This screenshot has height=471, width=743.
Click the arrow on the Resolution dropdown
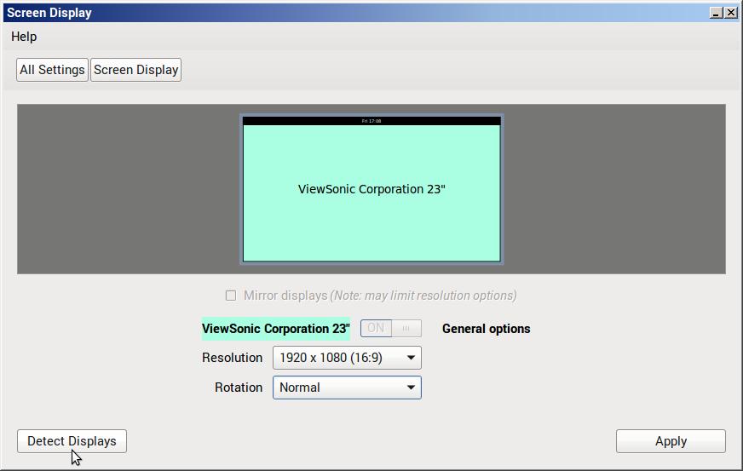click(411, 358)
